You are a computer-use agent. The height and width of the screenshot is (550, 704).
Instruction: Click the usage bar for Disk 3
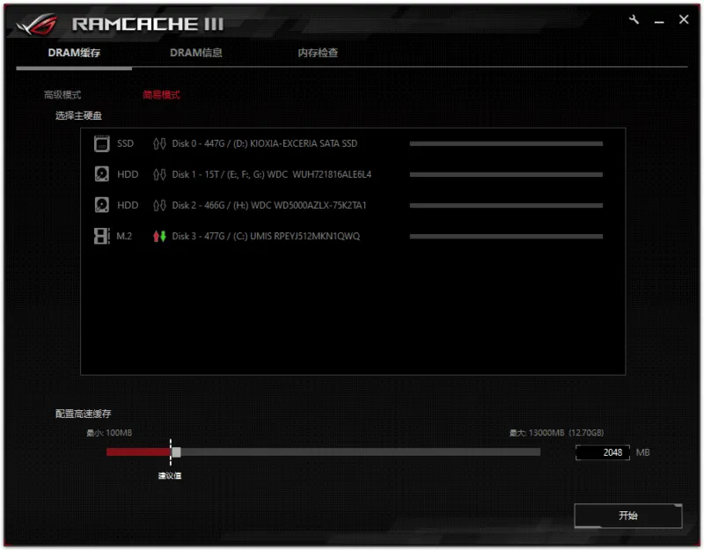pos(506,236)
